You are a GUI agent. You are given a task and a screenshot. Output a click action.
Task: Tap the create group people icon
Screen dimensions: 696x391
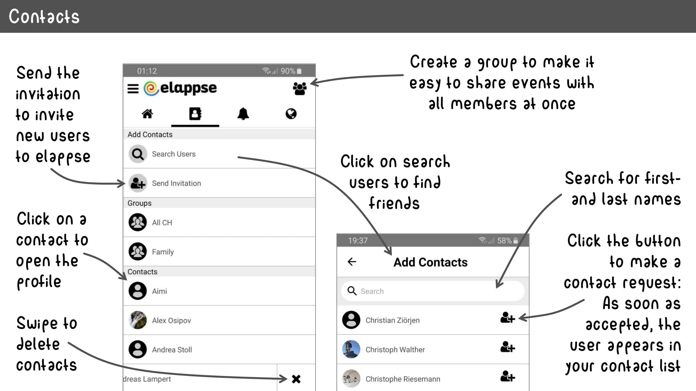[x=299, y=89]
